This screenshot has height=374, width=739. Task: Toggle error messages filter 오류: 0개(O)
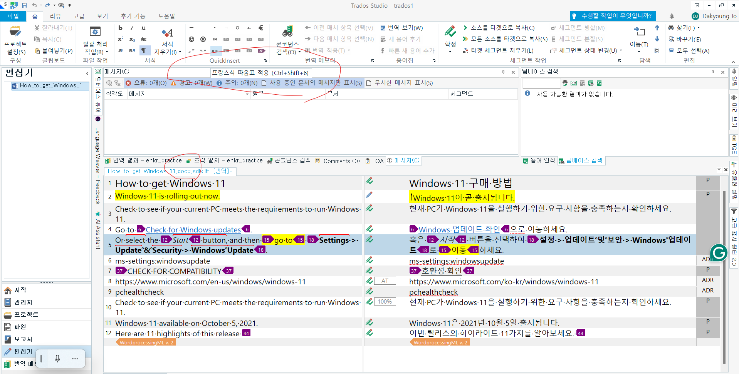click(146, 83)
